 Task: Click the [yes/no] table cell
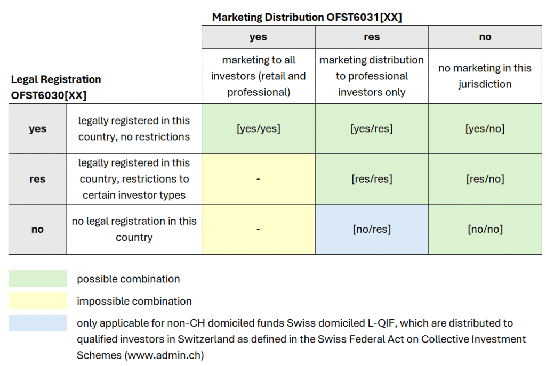pos(485,129)
